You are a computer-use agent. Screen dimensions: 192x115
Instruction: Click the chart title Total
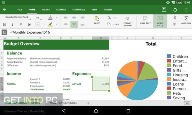[x=151, y=44]
